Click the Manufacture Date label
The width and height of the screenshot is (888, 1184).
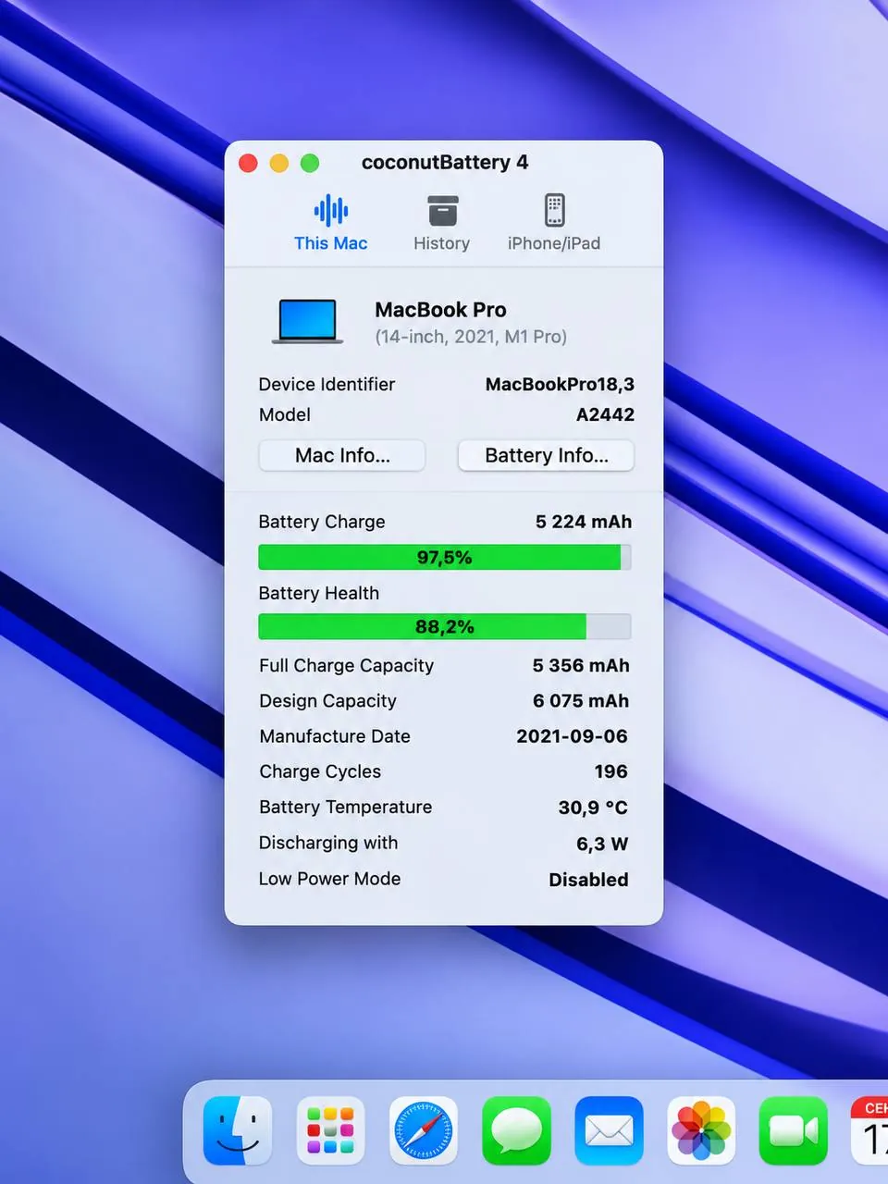pos(335,736)
